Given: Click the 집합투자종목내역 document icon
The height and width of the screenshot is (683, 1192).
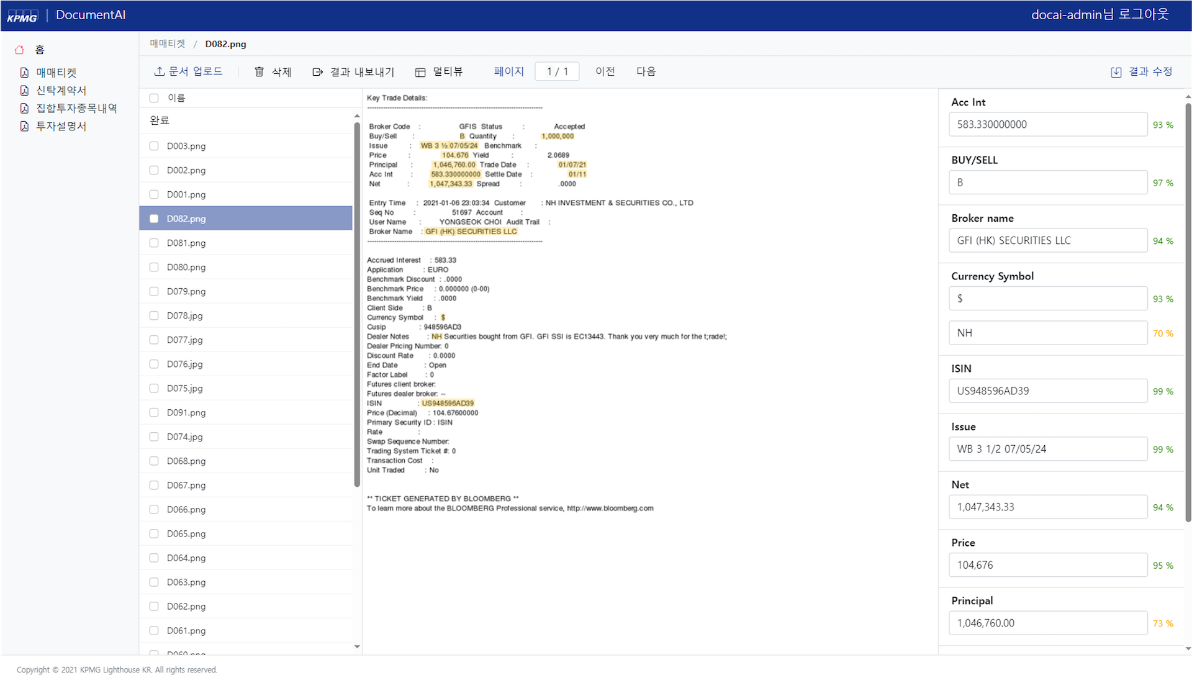Looking at the screenshot, I should (24, 108).
